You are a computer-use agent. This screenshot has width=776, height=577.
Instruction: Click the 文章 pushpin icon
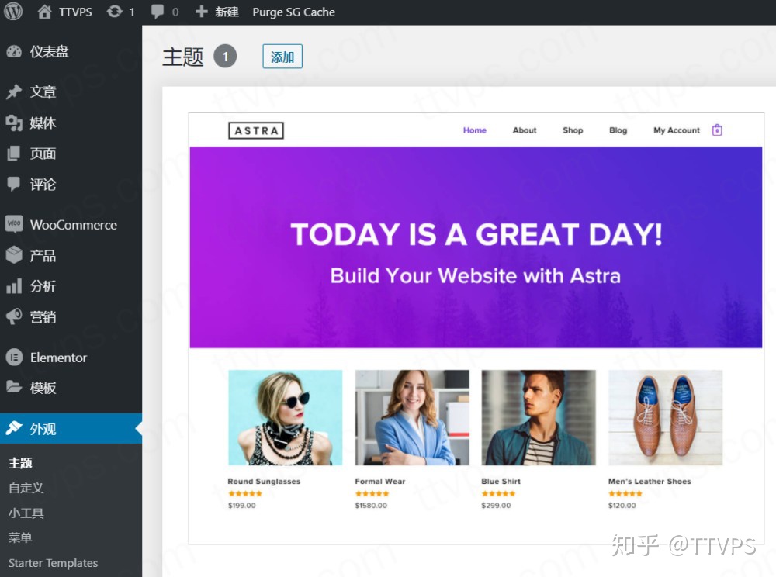pos(14,92)
